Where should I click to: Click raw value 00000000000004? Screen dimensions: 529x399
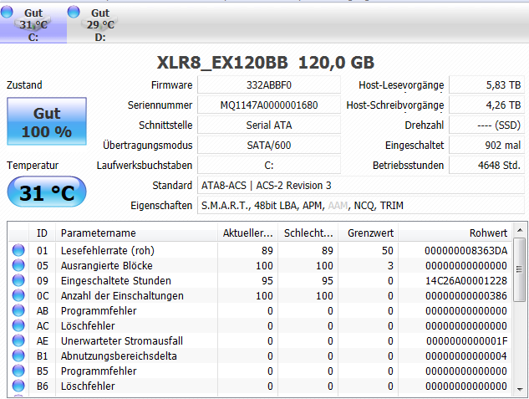[x=466, y=356]
